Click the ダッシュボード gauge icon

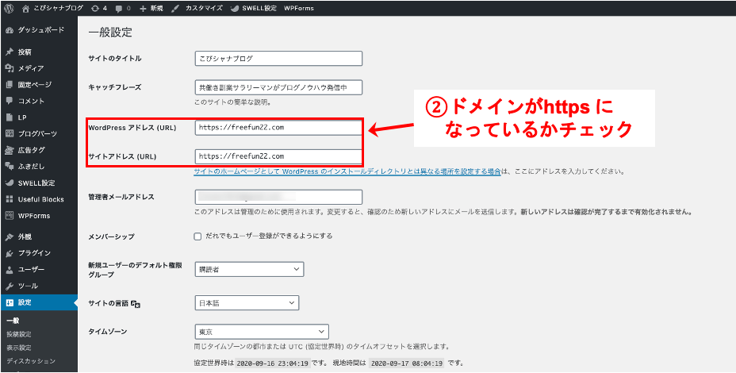tap(9, 30)
